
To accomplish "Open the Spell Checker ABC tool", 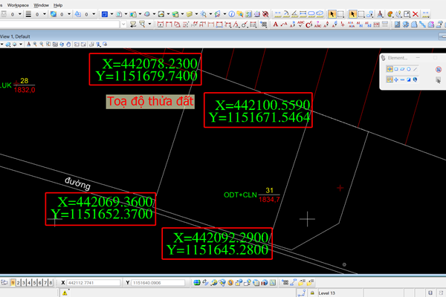I will coord(300,25).
